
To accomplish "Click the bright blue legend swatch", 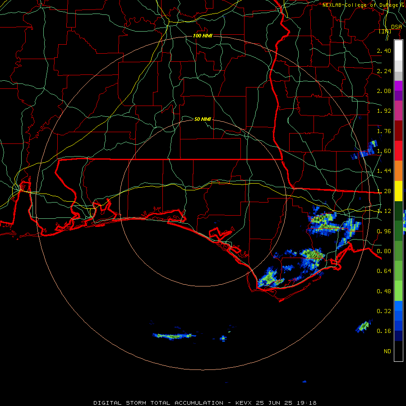I will point(398,306).
